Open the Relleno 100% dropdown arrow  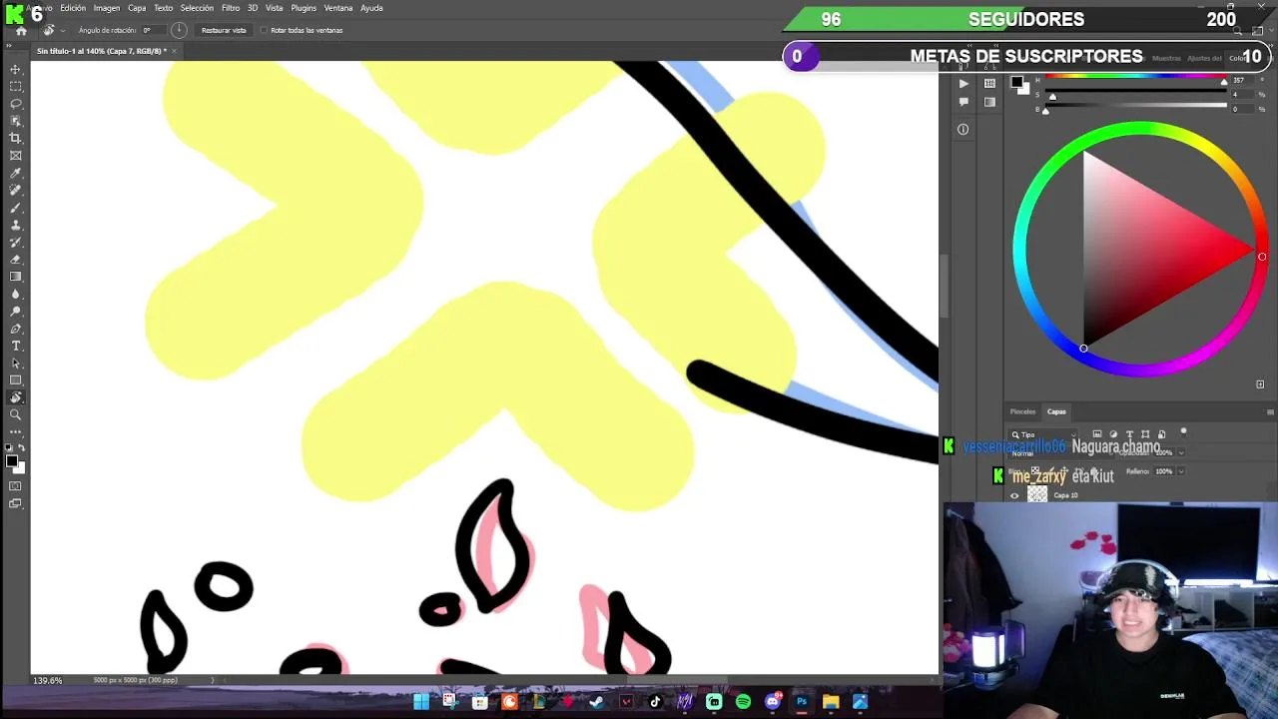coord(1181,471)
